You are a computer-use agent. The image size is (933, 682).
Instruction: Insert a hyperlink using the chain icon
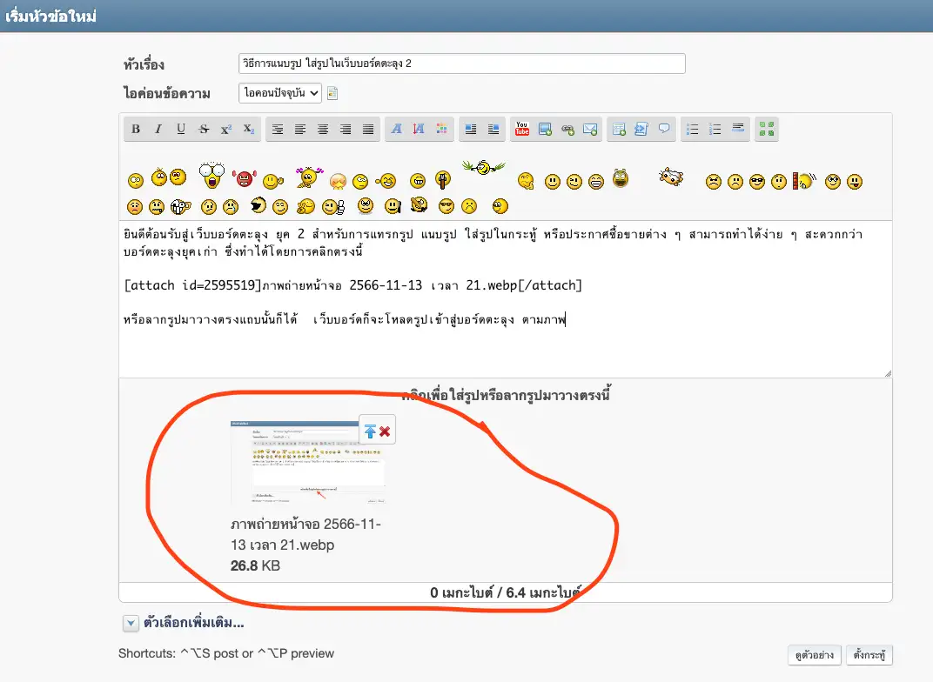pyautogui.click(x=568, y=130)
